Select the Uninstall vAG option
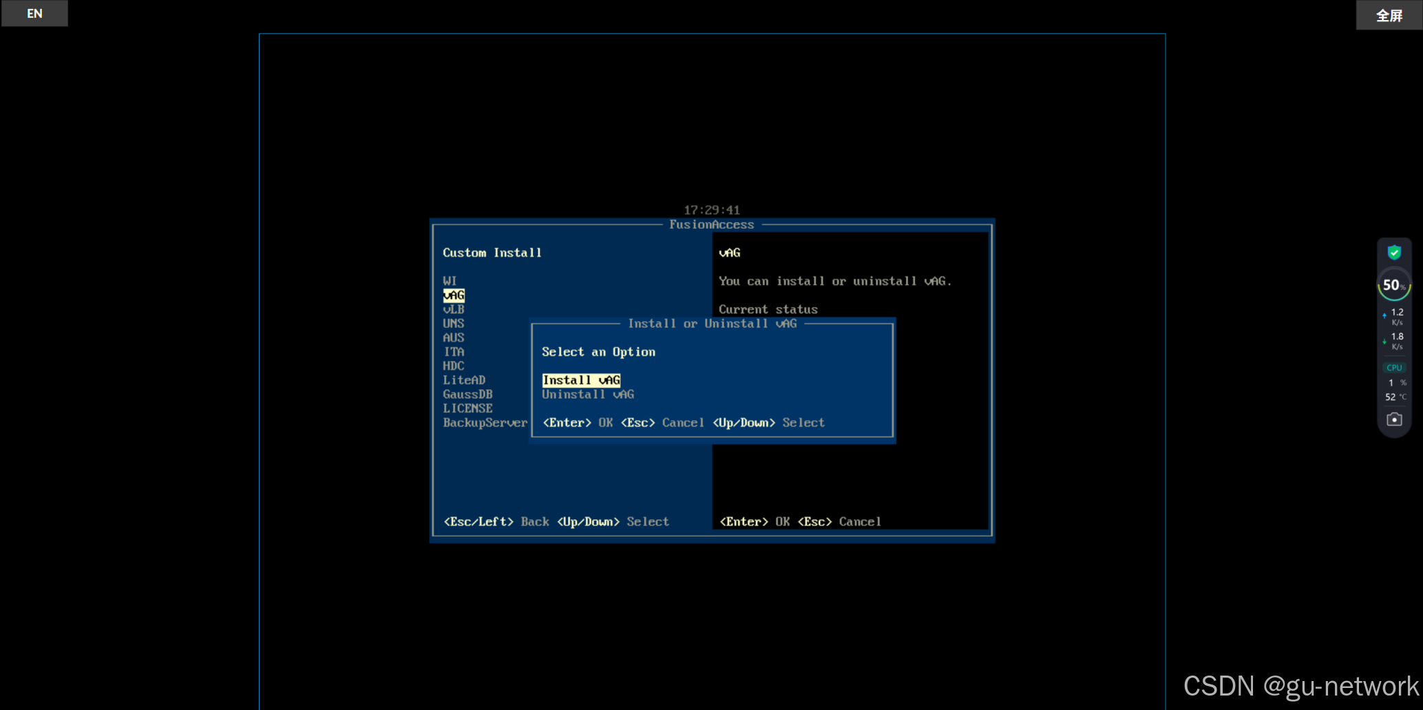Image resolution: width=1423 pixels, height=710 pixels. [588, 395]
